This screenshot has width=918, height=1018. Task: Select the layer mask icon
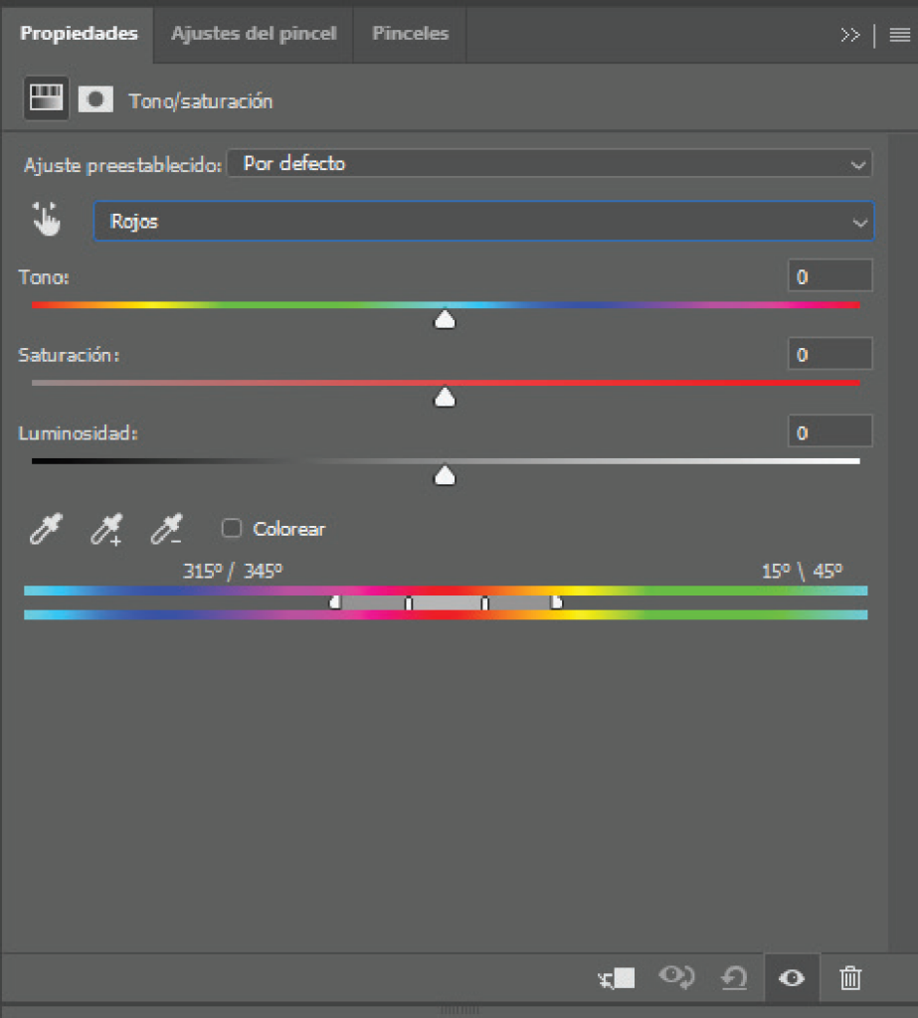tap(95, 100)
